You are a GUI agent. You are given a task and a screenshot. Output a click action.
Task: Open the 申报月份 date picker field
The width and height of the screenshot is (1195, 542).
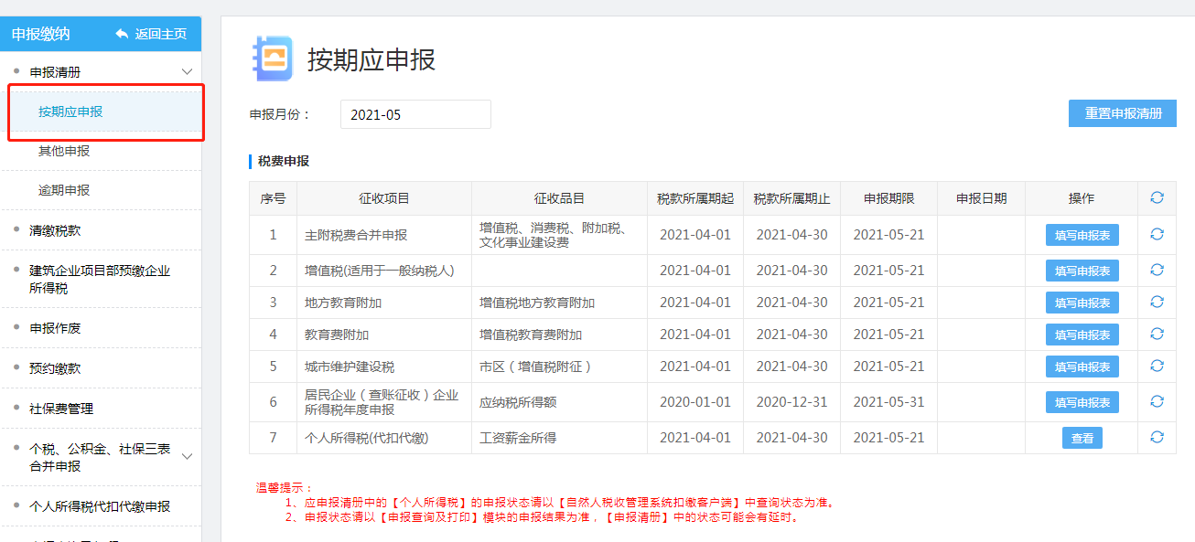pyautogui.click(x=415, y=114)
